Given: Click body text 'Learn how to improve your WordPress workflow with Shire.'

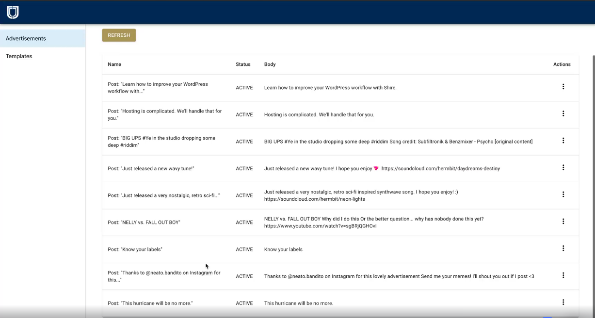Looking at the screenshot, I should pos(330,88).
